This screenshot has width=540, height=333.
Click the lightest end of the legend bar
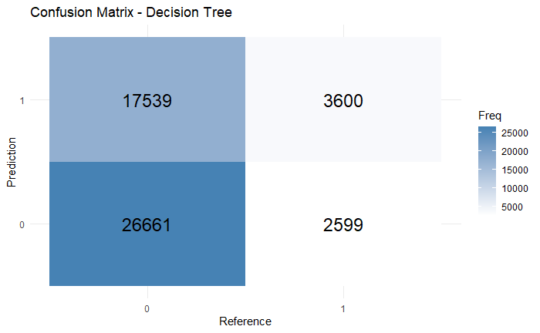tap(486, 210)
